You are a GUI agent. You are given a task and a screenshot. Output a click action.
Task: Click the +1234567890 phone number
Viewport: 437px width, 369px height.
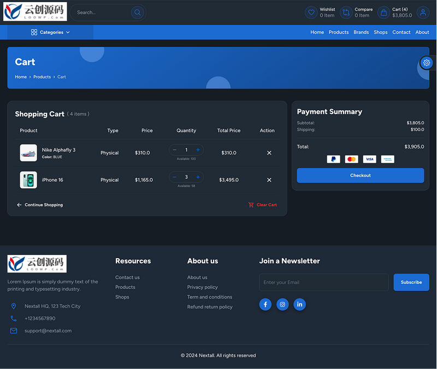coord(40,318)
